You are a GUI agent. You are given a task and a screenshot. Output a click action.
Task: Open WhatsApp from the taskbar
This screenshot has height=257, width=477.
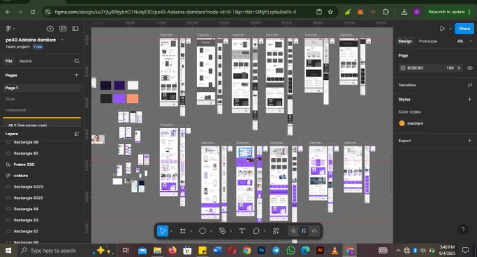(x=290, y=251)
